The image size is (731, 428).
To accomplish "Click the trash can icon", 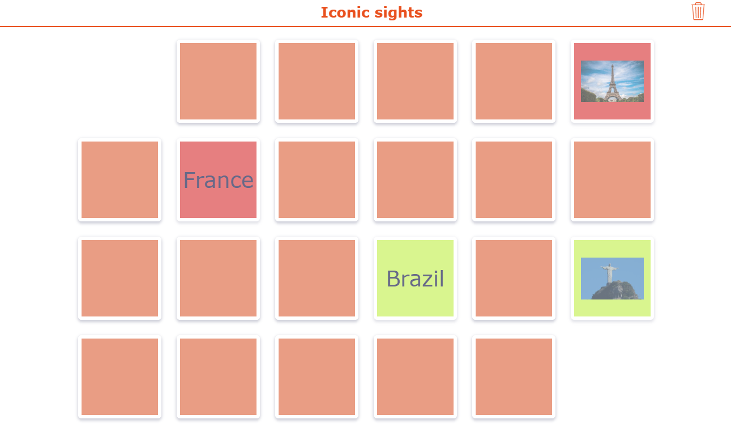I will (698, 11).
